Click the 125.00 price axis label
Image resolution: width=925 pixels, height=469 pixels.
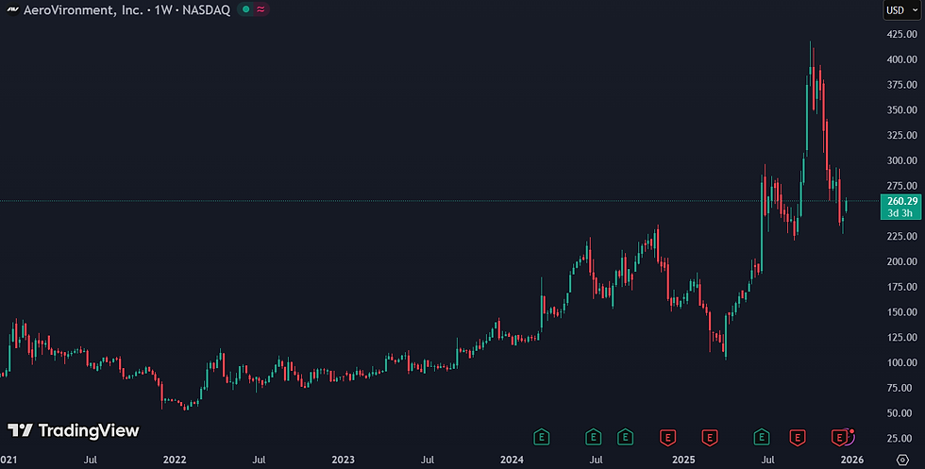[902, 338]
